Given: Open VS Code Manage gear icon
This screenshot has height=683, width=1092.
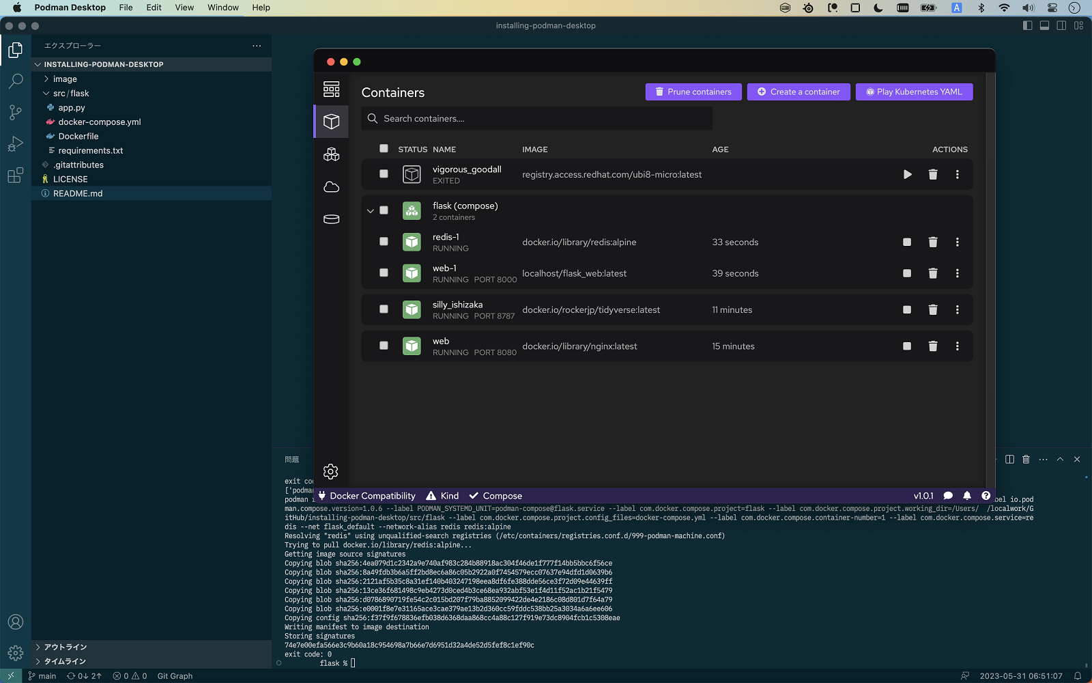Looking at the screenshot, I should 15,654.
